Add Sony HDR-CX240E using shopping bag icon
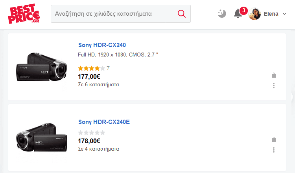This screenshot has width=295, height=173. 274,140
